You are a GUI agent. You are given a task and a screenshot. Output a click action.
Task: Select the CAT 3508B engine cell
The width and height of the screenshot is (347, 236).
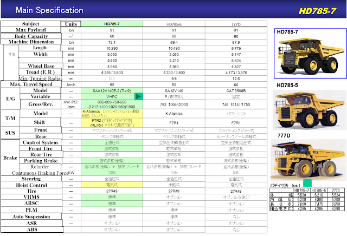pos(236,90)
